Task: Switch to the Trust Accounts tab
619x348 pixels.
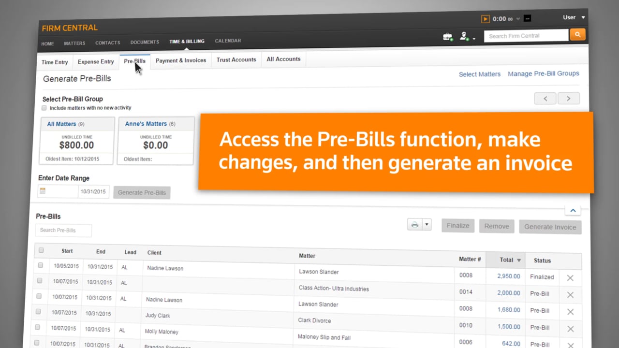Action: pos(236,59)
